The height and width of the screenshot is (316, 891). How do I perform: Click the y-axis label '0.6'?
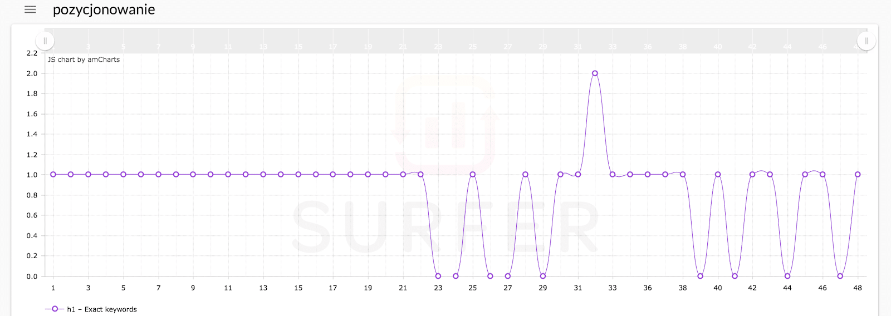pos(32,215)
